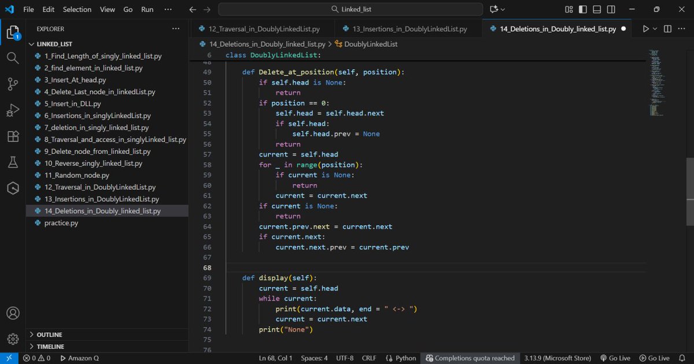Open the Search view in Activity Bar
The height and width of the screenshot is (364, 694).
pos(13,57)
